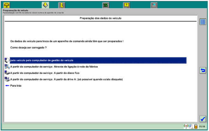Image resolution: width=209 pixels, height=131 pixels.
Task: Choose 'A partir da drive A:' option
Action: (x=66, y=79)
